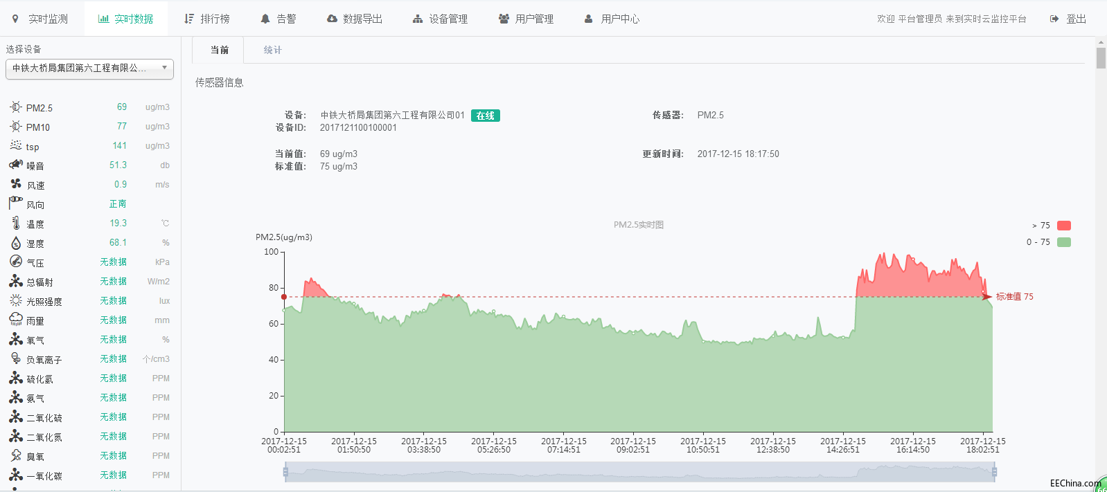Select the wind direction (风向) flag icon
This screenshot has width=1107, height=492.
(x=16, y=203)
